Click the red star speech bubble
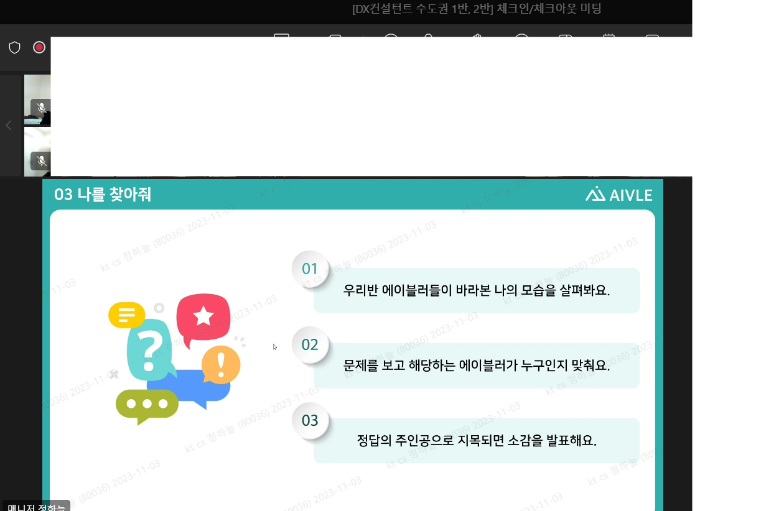 pos(203,319)
